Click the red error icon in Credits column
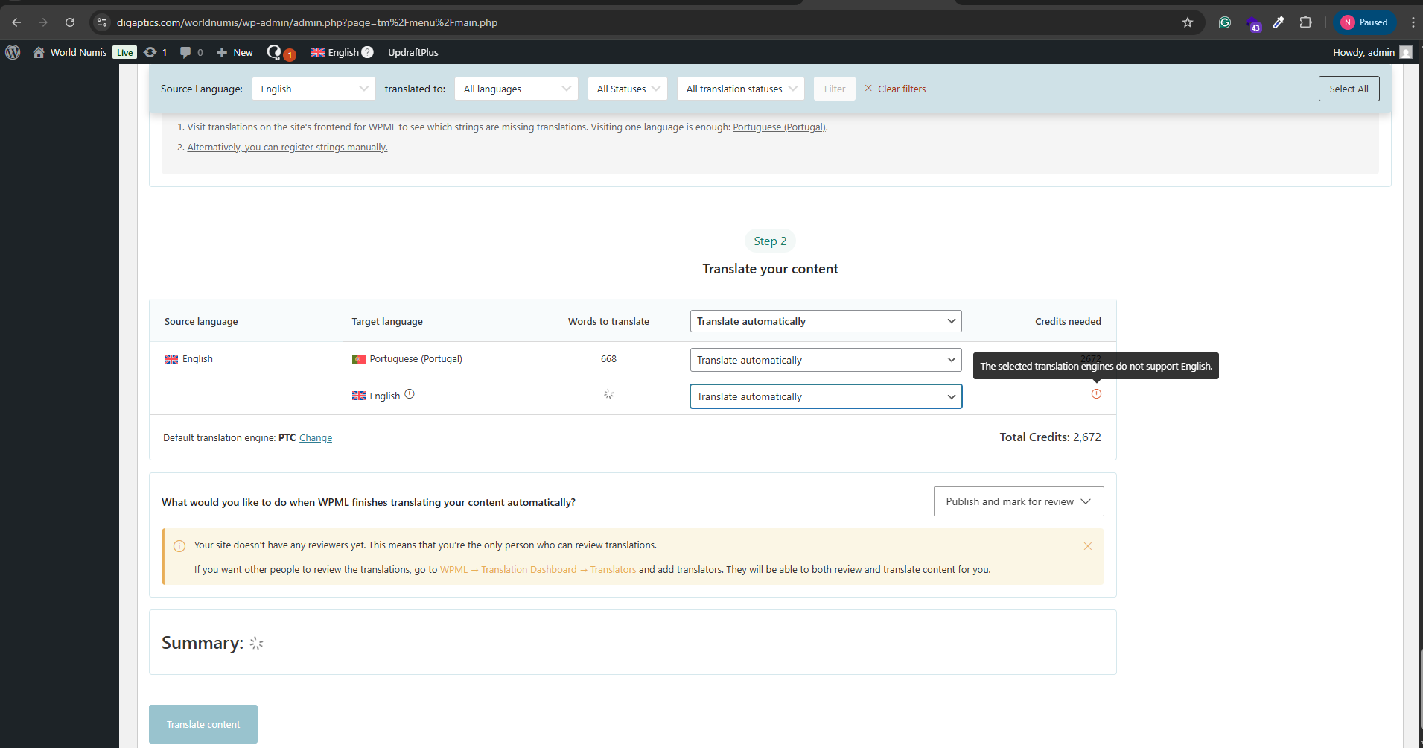The height and width of the screenshot is (748, 1423). pos(1096,394)
